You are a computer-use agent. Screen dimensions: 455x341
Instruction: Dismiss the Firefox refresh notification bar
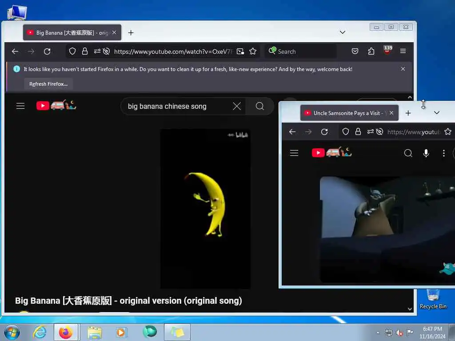pyautogui.click(x=403, y=69)
